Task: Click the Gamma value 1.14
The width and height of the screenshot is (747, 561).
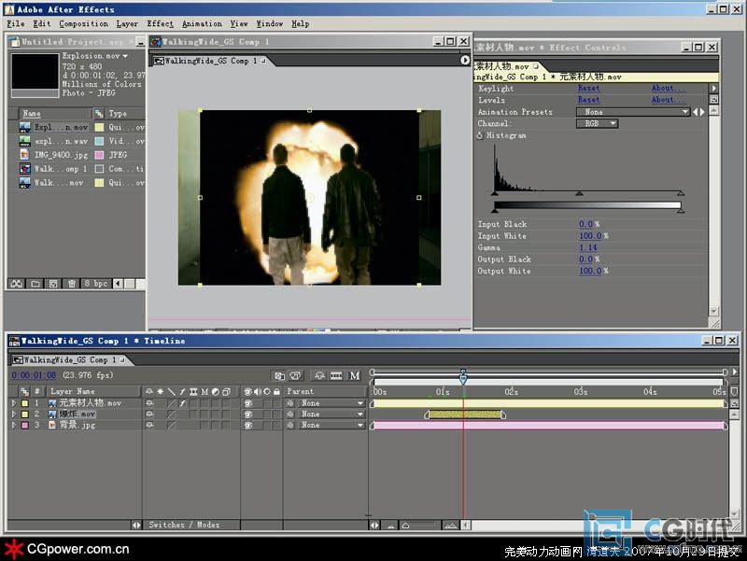Action: tap(587, 247)
